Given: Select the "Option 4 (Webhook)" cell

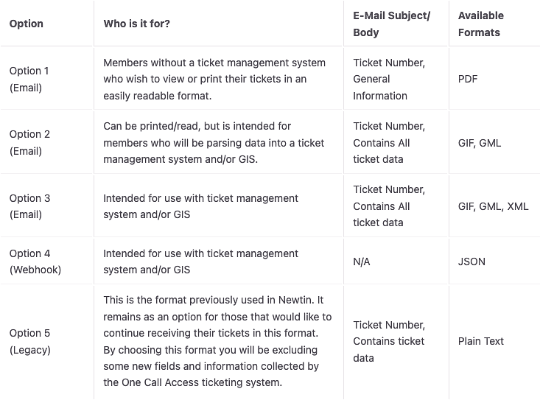Looking at the screenshot, I should [x=35, y=262].
